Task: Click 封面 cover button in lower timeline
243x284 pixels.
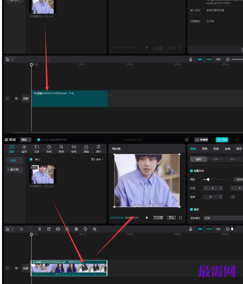Action: point(26,268)
